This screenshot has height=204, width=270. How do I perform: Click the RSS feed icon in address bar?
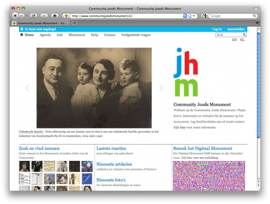185,16
